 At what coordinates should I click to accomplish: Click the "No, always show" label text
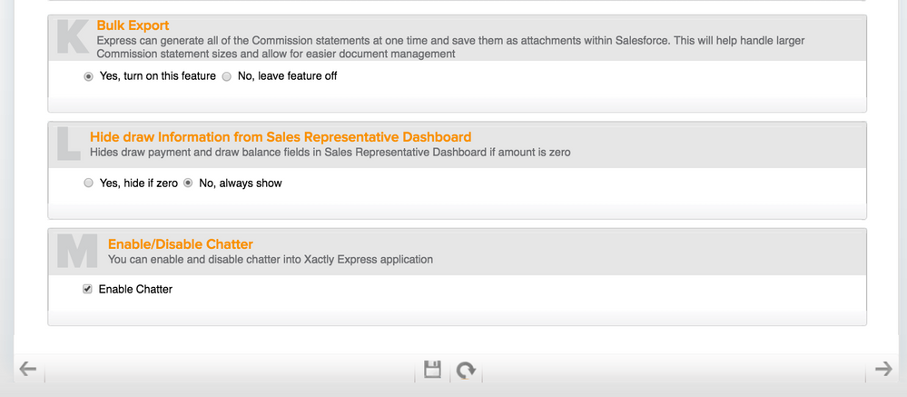pos(240,183)
